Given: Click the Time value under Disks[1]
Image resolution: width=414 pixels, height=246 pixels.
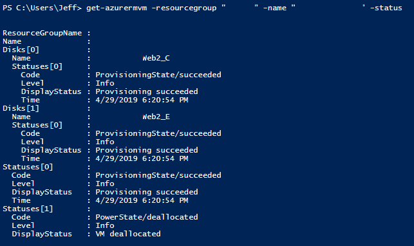Looking at the screenshot, I should [x=142, y=158].
